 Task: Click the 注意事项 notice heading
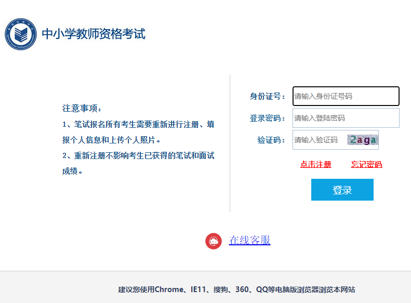click(82, 109)
